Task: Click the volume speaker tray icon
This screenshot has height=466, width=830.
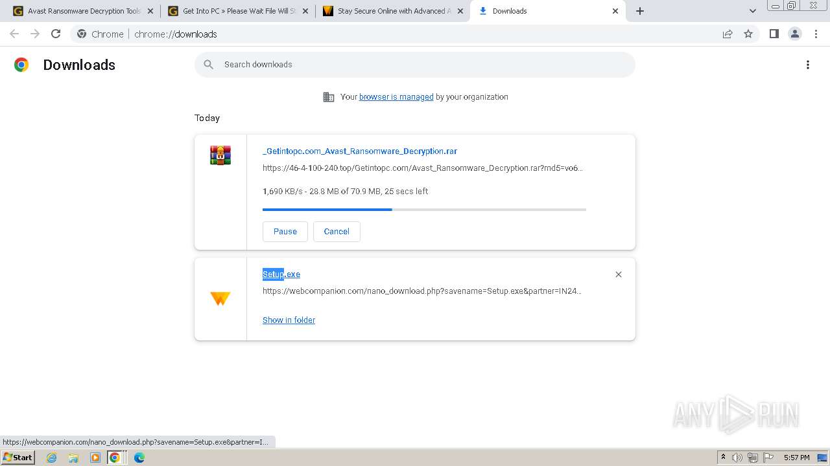Action: tap(737, 458)
